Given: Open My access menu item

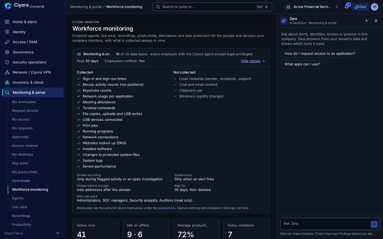Looking at the screenshot, I should coord(35,119).
